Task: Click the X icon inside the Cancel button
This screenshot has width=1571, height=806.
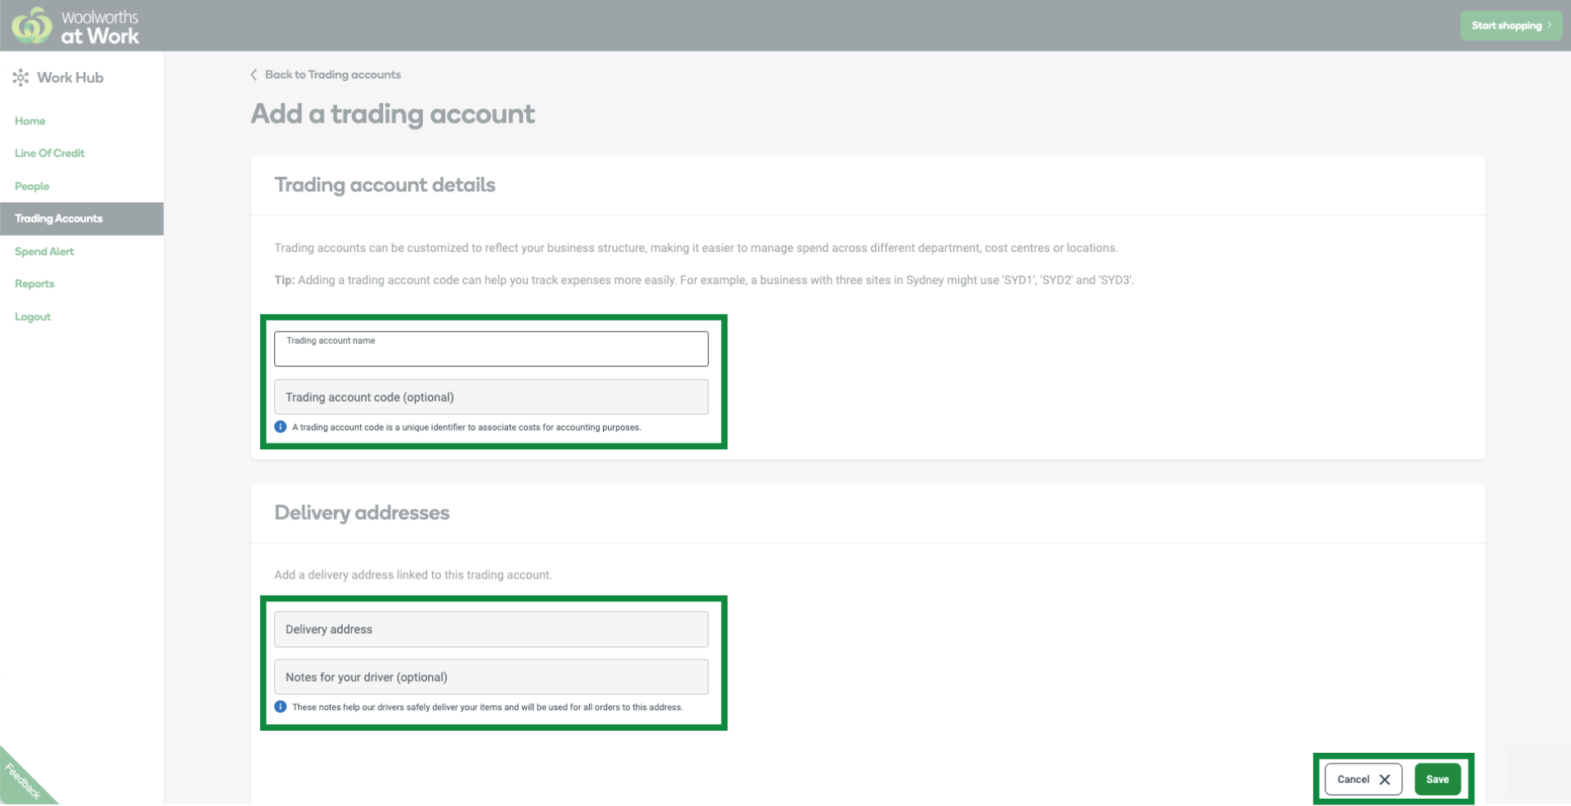Action: click(x=1385, y=779)
